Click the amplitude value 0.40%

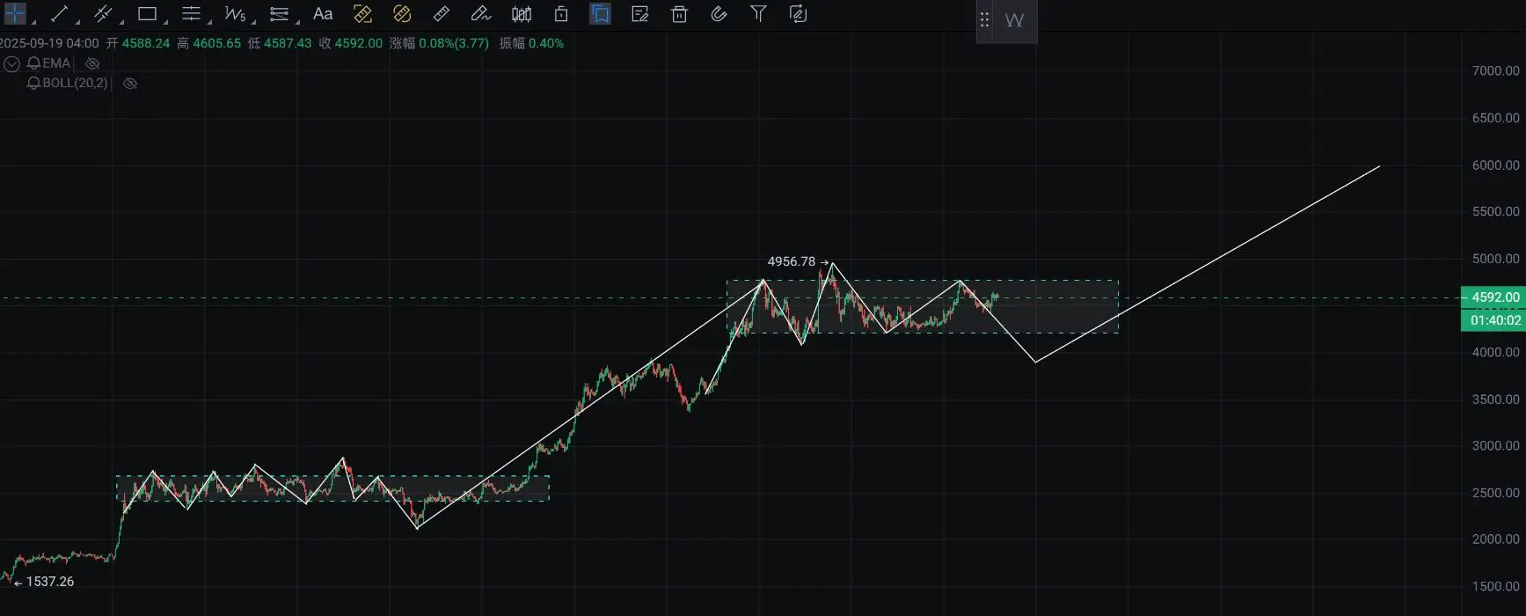click(x=546, y=43)
